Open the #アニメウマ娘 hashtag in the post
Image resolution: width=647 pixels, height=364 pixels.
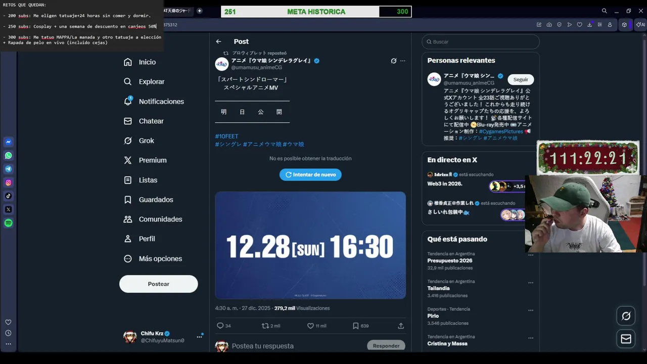click(x=262, y=145)
